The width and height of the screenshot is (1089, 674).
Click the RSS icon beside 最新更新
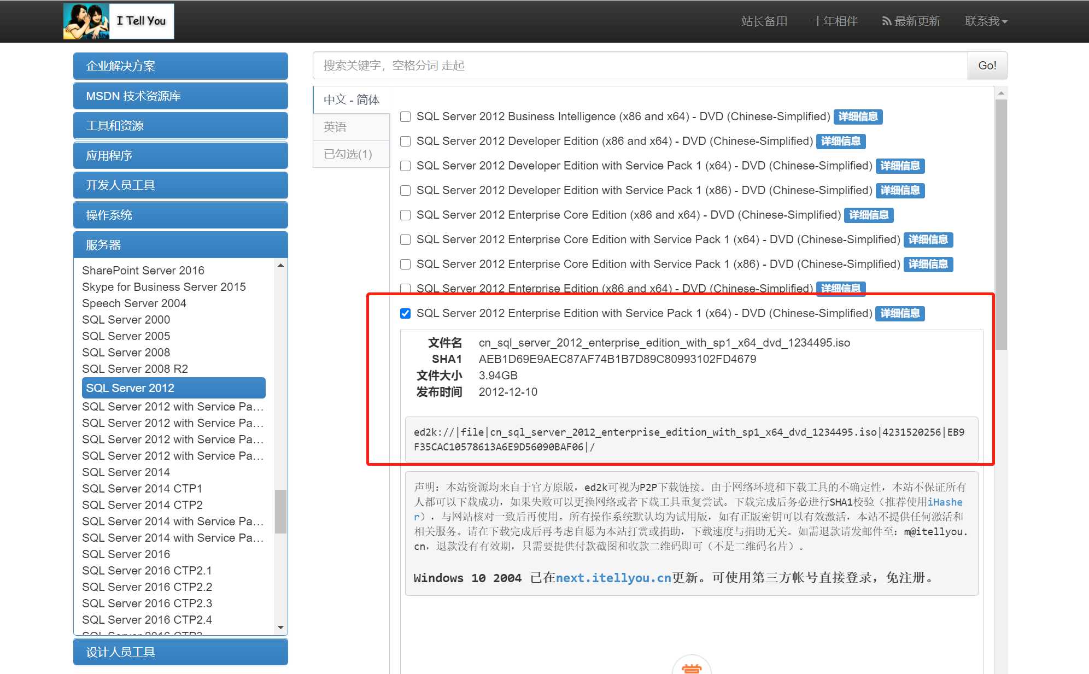(x=886, y=21)
